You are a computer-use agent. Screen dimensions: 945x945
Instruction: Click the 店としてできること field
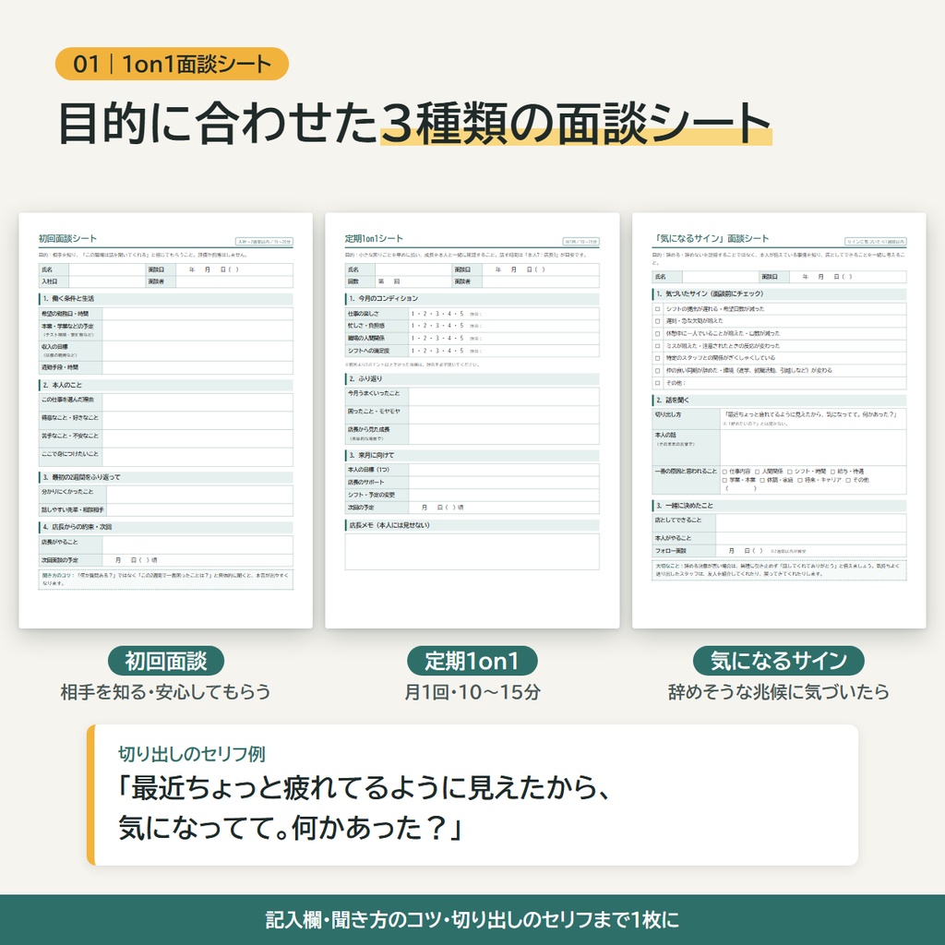811,522
